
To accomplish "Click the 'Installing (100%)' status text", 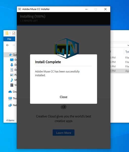I will pyautogui.click(x=33, y=16).
